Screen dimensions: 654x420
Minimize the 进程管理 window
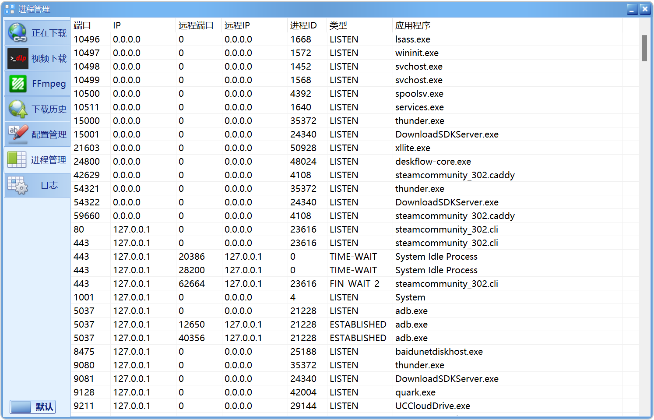632,9
